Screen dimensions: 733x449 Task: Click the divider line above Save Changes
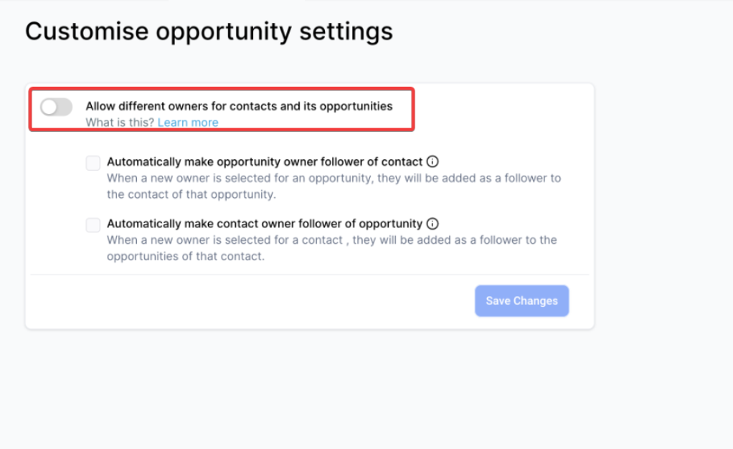pos(309,274)
